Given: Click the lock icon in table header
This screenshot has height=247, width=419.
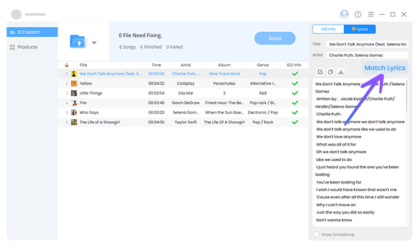Looking at the screenshot, I should point(67,65).
